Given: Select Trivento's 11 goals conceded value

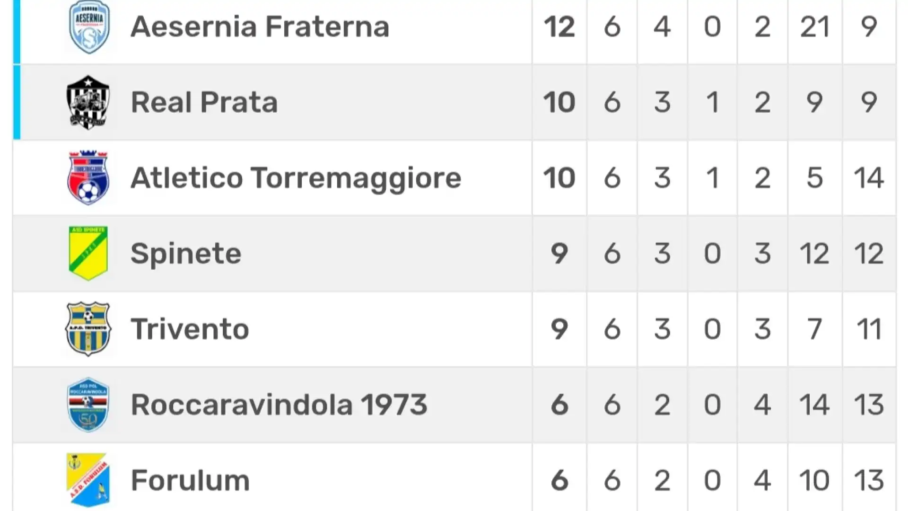Looking at the screenshot, I should coord(869,329).
